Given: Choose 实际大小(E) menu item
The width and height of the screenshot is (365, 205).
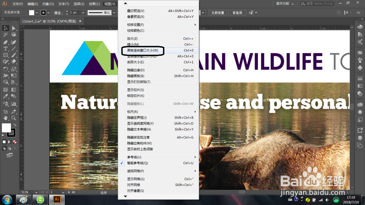Looking at the screenshot, I should pyautogui.click(x=158, y=62).
